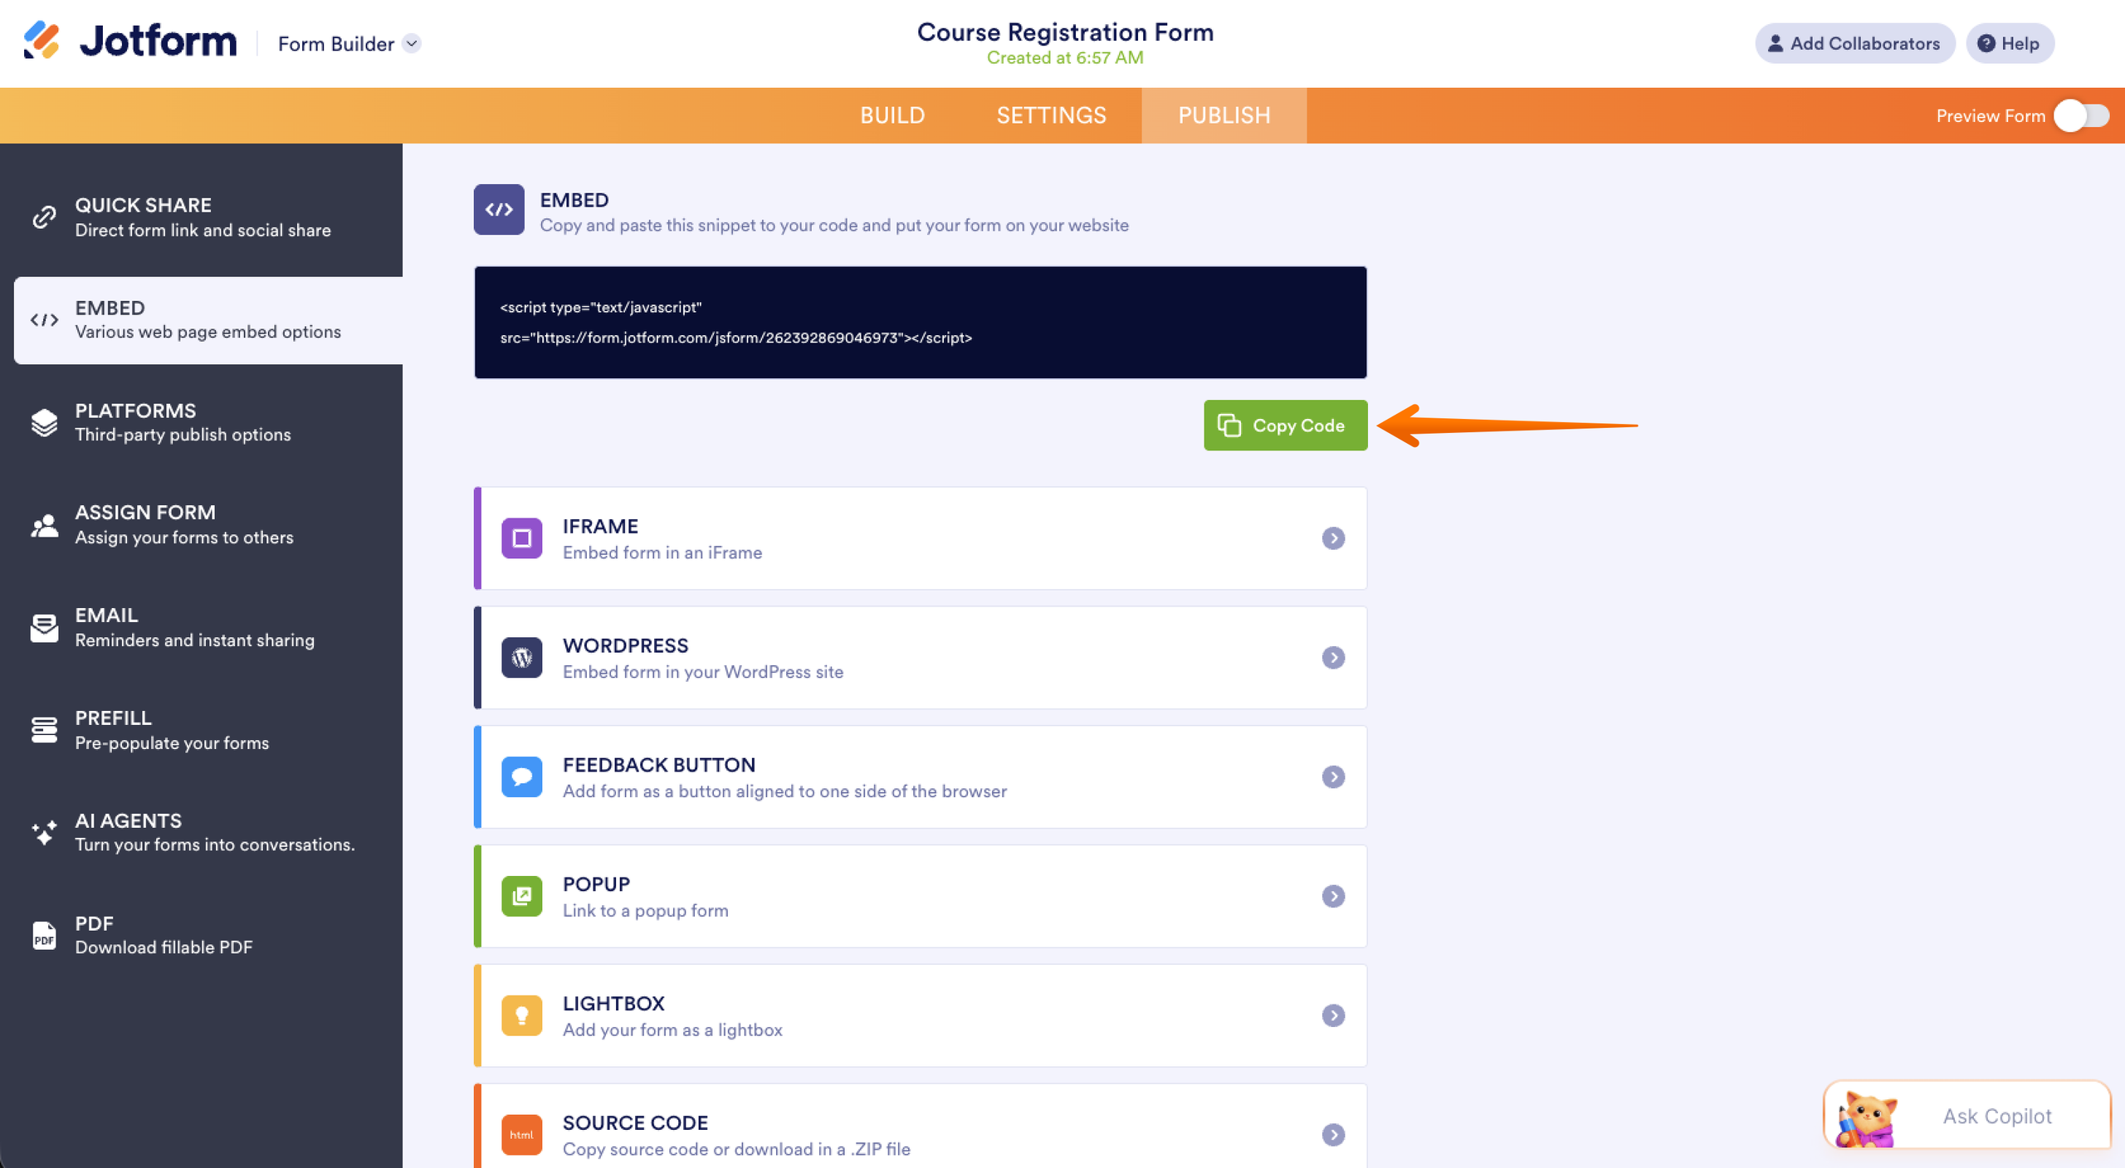Expand the POPUP option chevron

(1333, 897)
